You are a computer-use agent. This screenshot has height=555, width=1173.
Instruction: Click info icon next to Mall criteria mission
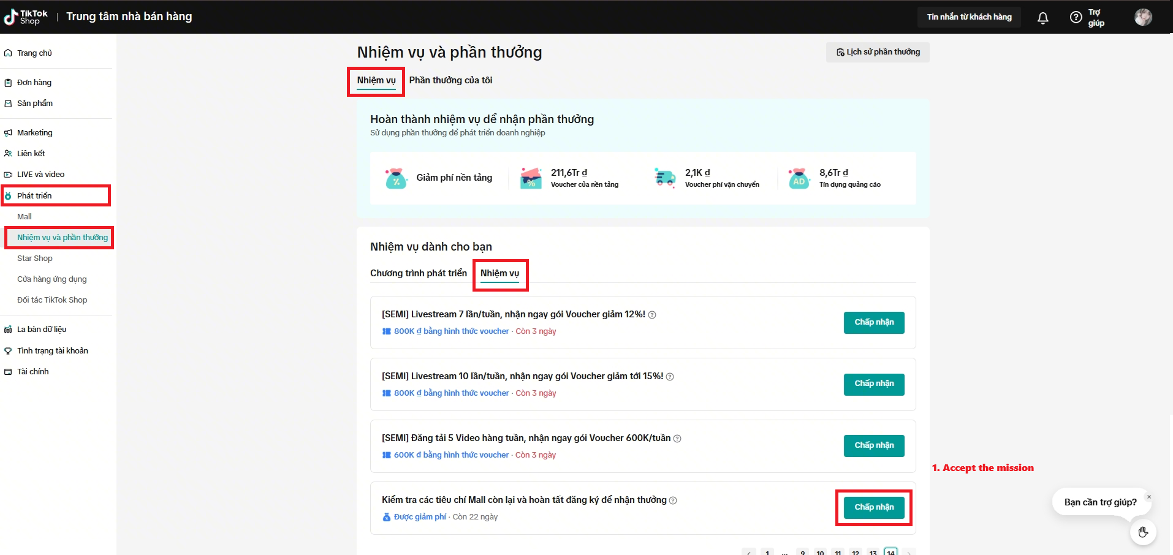click(673, 500)
